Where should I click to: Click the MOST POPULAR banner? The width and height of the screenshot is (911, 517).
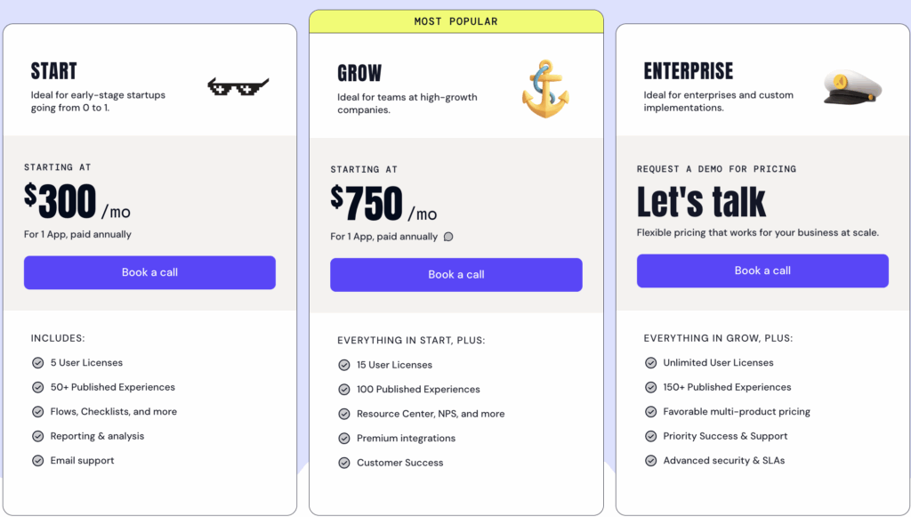coord(455,20)
